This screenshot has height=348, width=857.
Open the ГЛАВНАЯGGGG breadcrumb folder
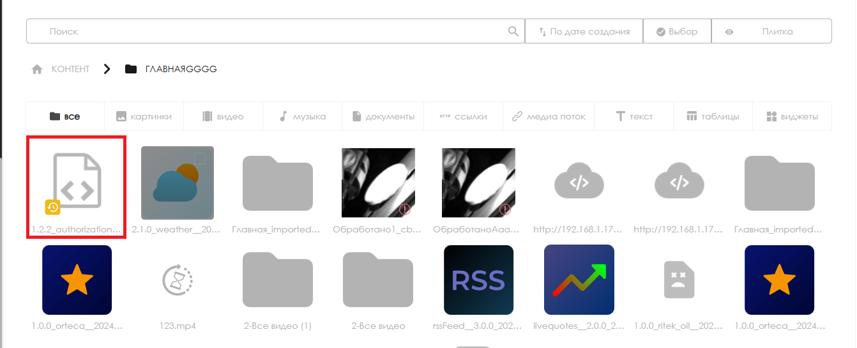coord(181,69)
